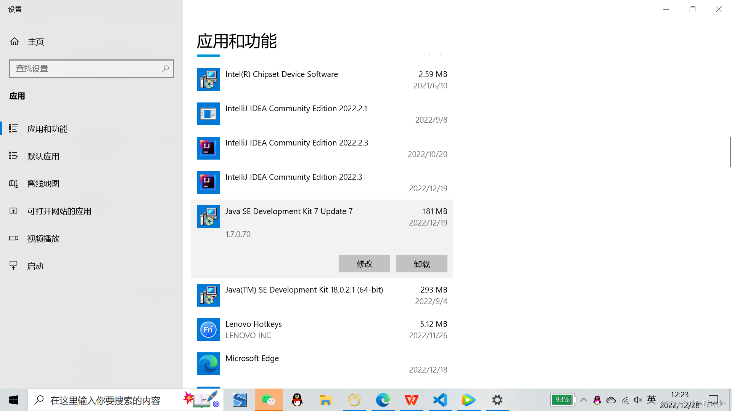Click the 2021/6/10 install date

tap(430, 86)
